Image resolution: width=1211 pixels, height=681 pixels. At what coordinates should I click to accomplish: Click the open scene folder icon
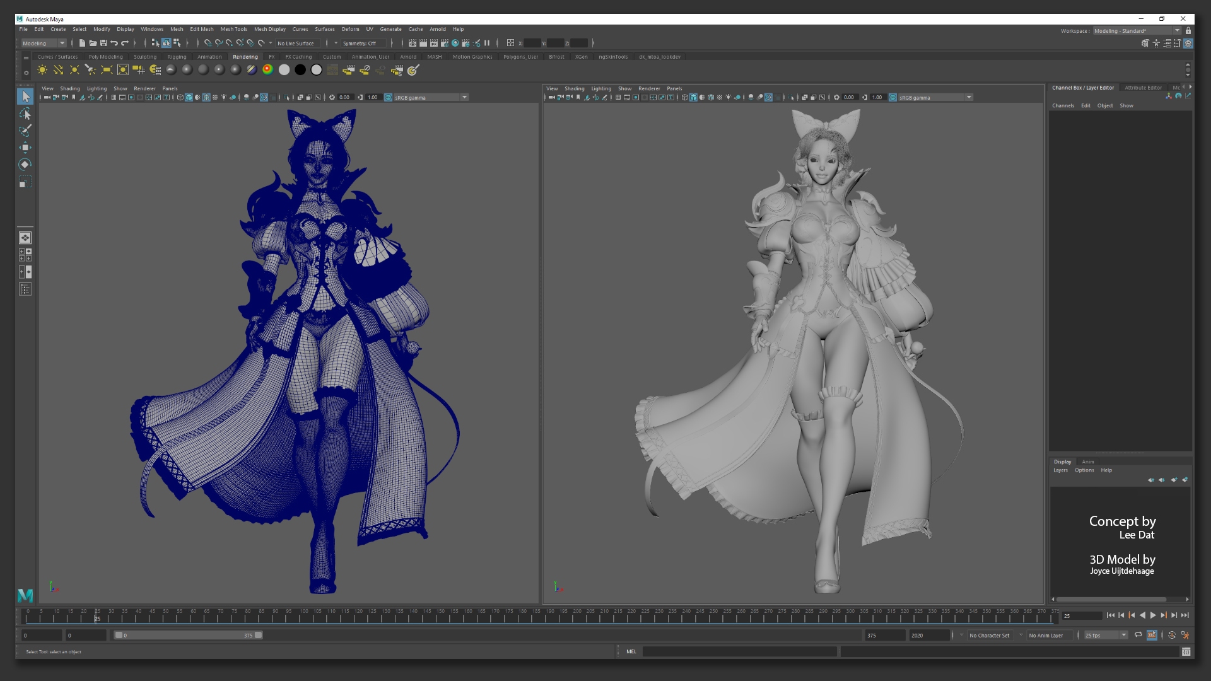[x=93, y=43]
